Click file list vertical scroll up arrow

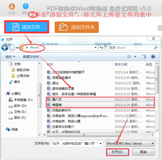coord(157,63)
